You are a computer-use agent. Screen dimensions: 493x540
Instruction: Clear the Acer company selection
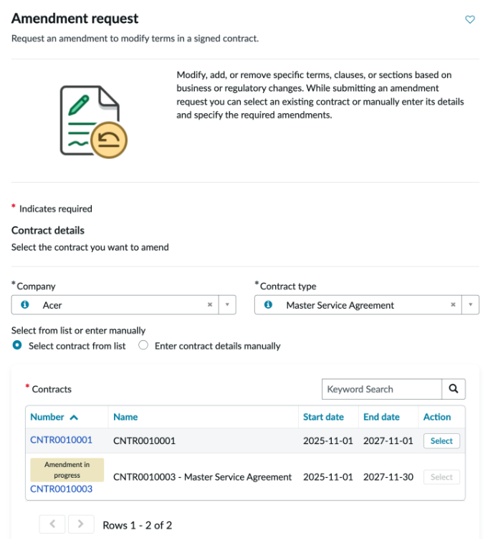[209, 305]
